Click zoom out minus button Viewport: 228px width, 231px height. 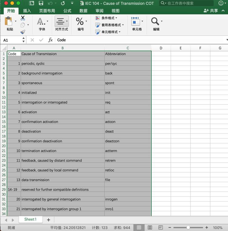170,228
